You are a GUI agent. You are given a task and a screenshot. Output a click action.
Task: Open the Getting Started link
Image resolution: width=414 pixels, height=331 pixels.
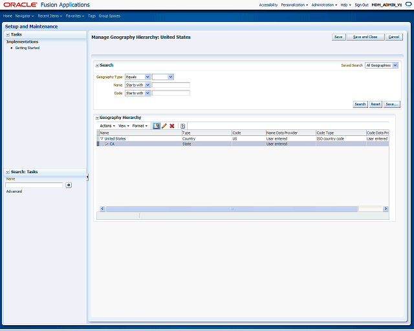coord(27,48)
